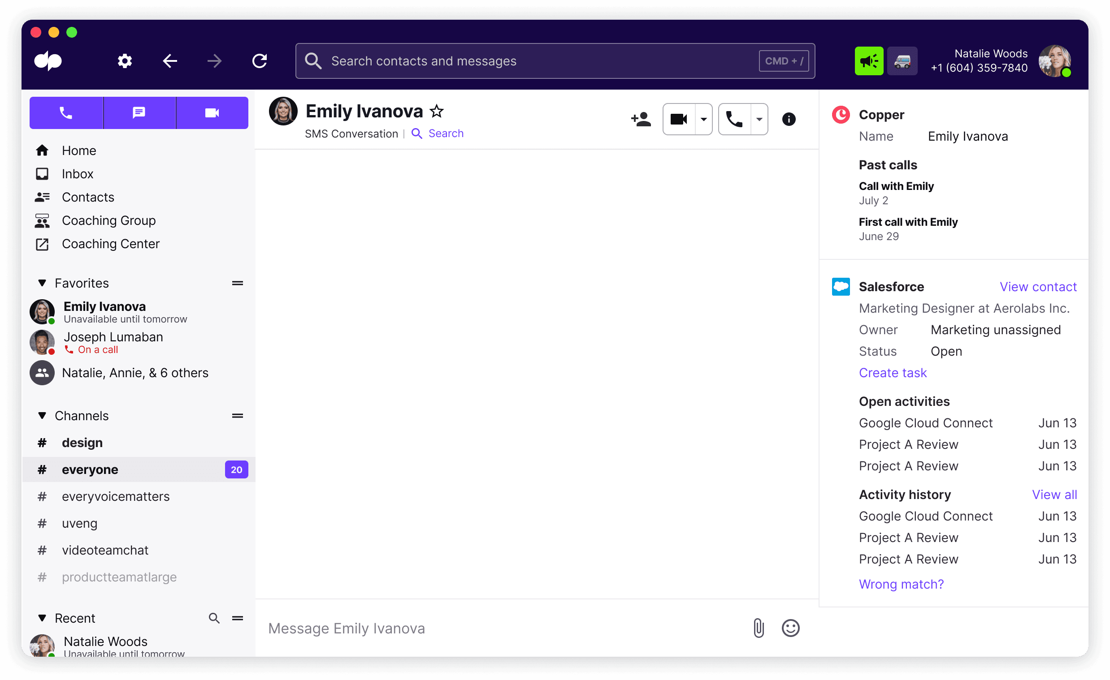Image resolution: width=1110 pixels, height=680 pixels.
Task: Collapse the Favorites section
Action: coord(42,283)
